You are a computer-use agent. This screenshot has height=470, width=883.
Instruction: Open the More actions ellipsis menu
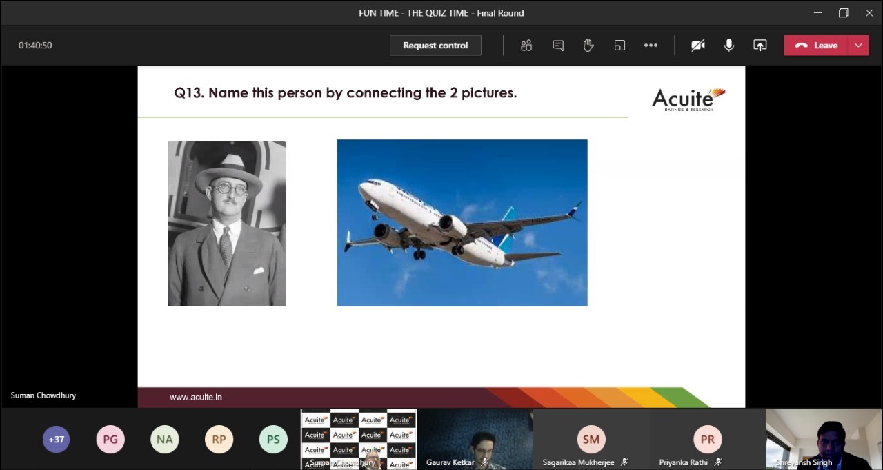(x=651, y=46)
